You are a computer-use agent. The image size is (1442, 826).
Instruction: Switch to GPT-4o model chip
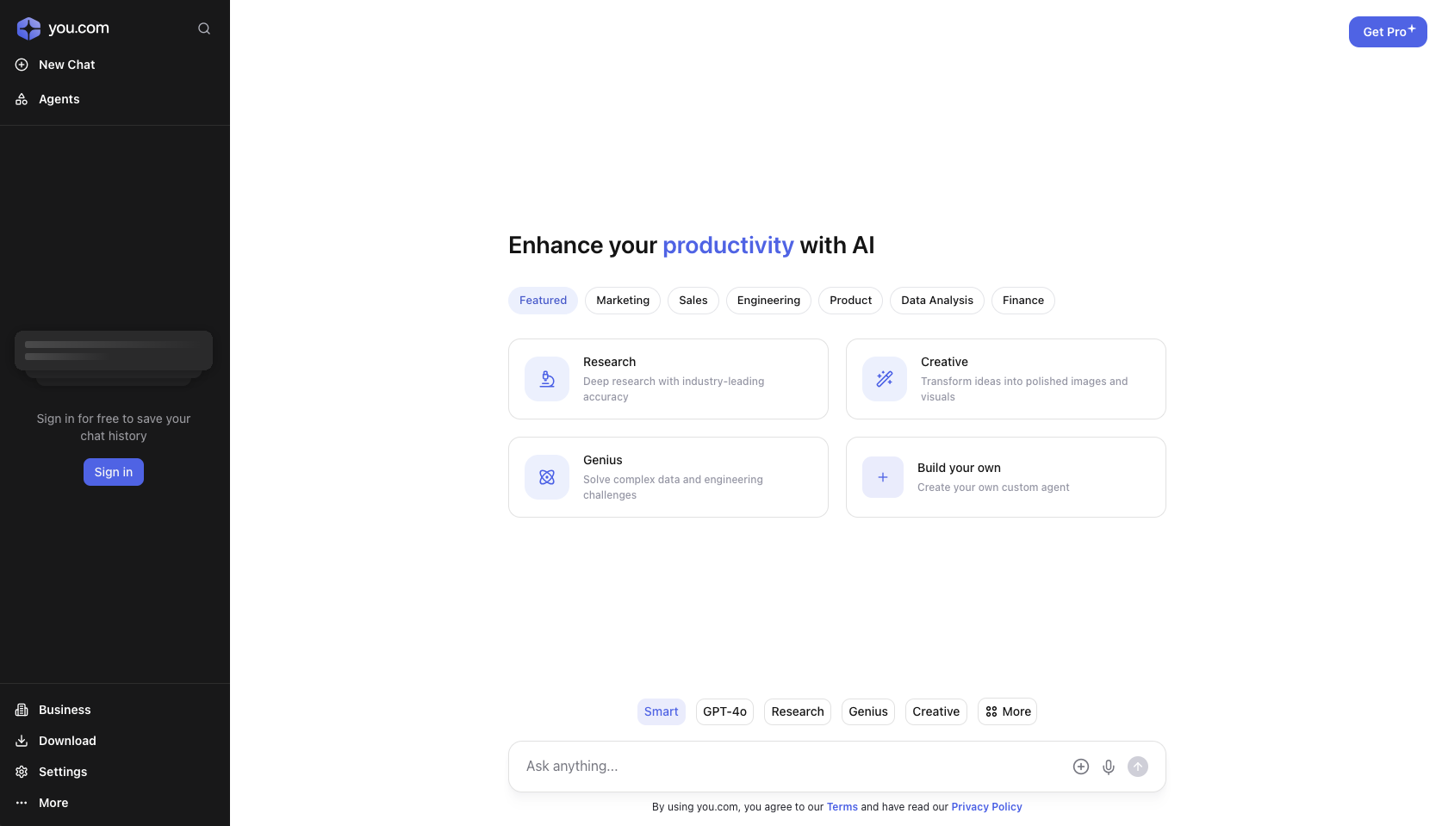click(x=724, y=711)
